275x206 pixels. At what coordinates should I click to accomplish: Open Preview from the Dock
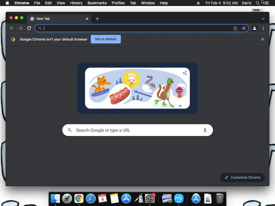tap(167, 198)
